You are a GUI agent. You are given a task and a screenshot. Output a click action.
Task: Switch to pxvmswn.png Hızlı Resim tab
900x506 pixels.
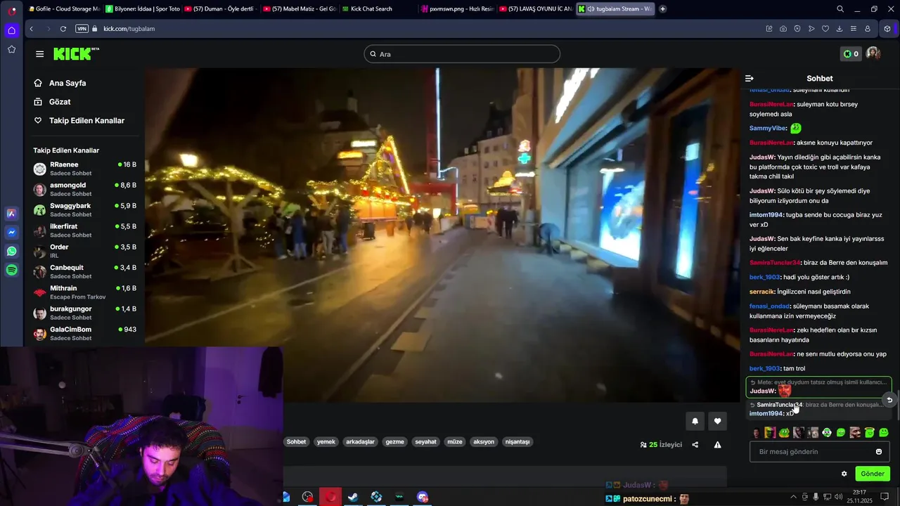click(x=457, y=9)
